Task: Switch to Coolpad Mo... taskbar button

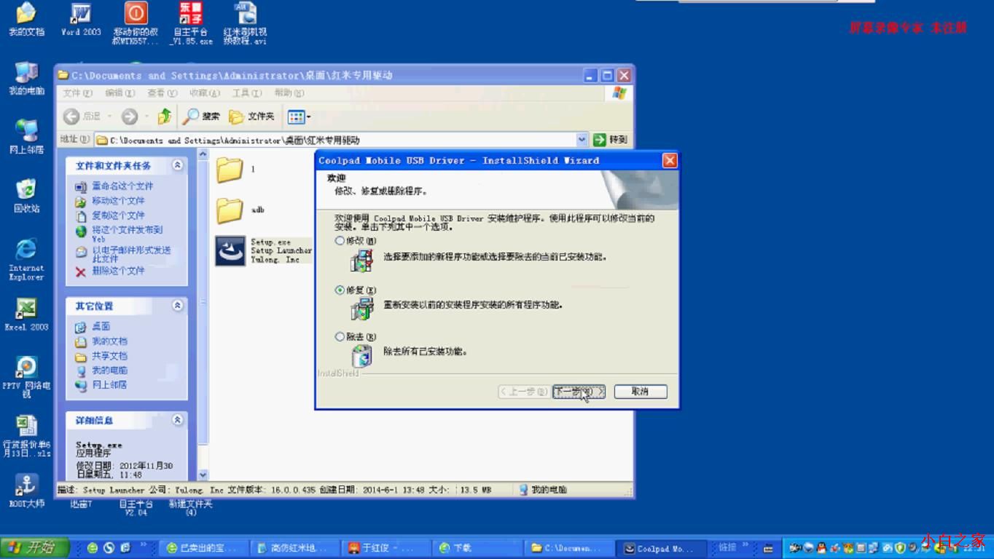Action: click(x=662, y=548)
